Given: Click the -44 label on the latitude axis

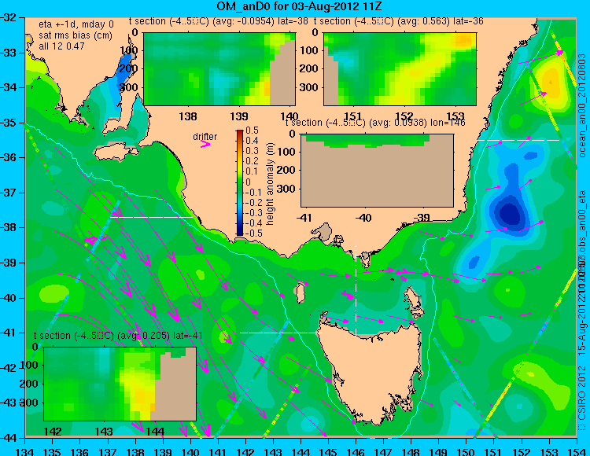Looking at the screenshot, I should [8, 438].
